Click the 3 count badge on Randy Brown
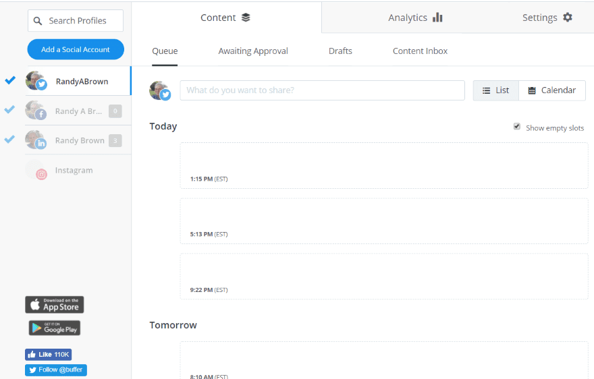This screenshot has height=379, width=594. coord(115,140)
